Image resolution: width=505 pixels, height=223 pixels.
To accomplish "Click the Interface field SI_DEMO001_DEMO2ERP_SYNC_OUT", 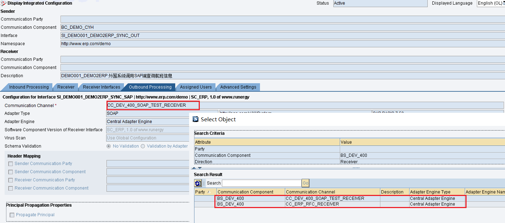I will (x=283, y=36).
